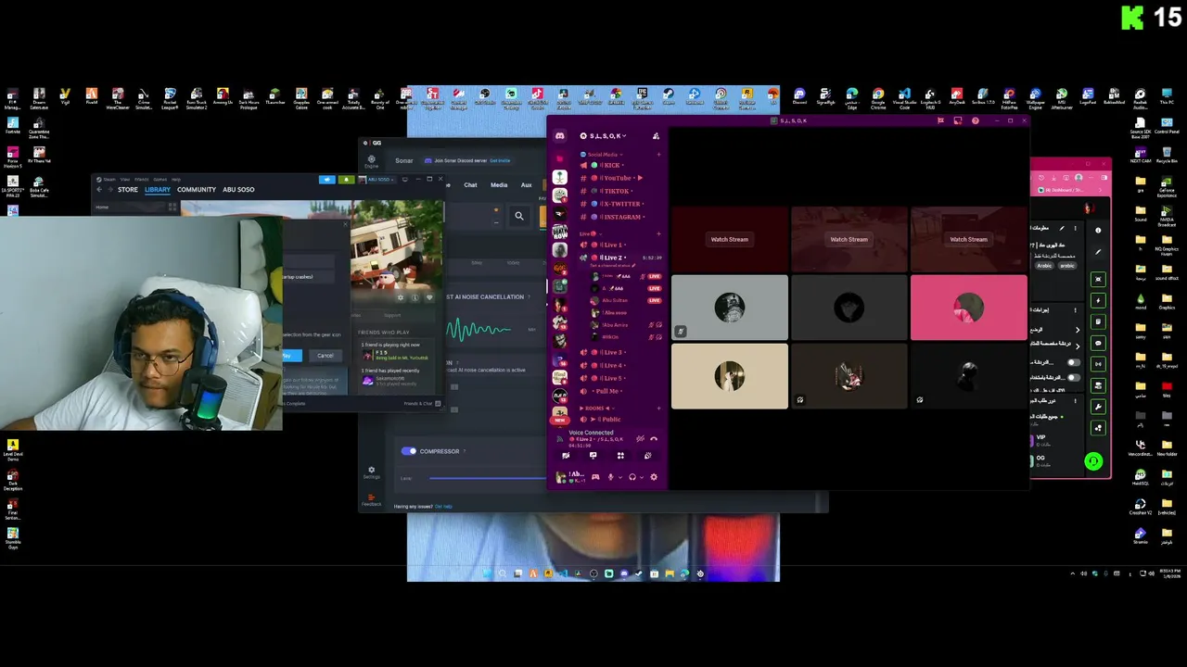Open Friends & Chat in Steam

tap(422, 403)
